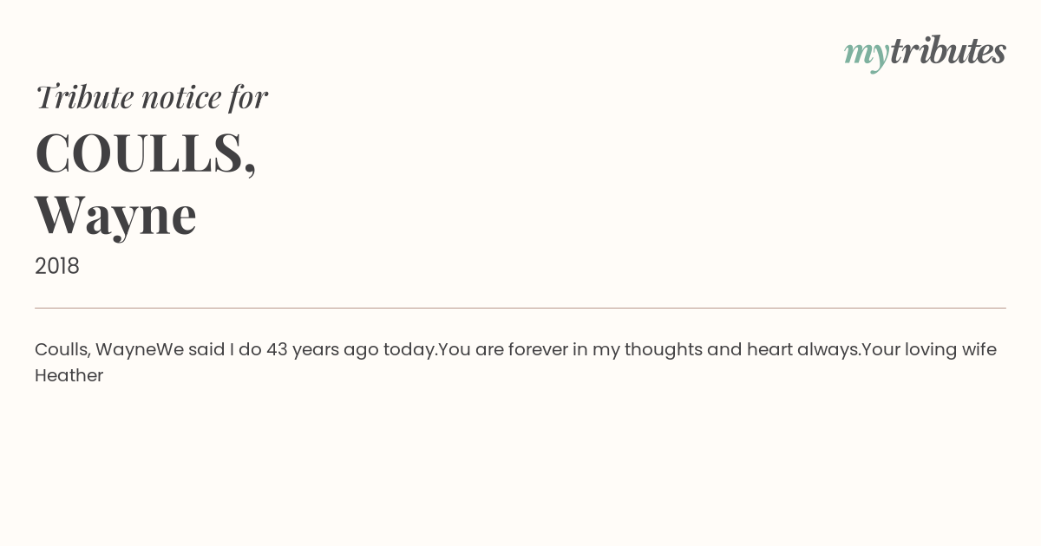Click the number "43" in the message

click(277, 349)
